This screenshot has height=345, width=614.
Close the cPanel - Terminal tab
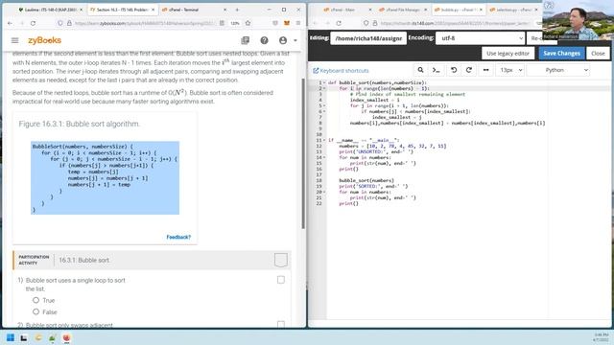224,10
